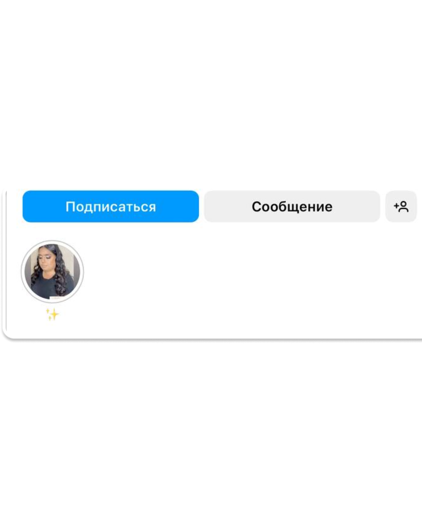This screenshot has height=527, width=422.
Task: Send a message using Сообщение
Action: tap(292, 207)
